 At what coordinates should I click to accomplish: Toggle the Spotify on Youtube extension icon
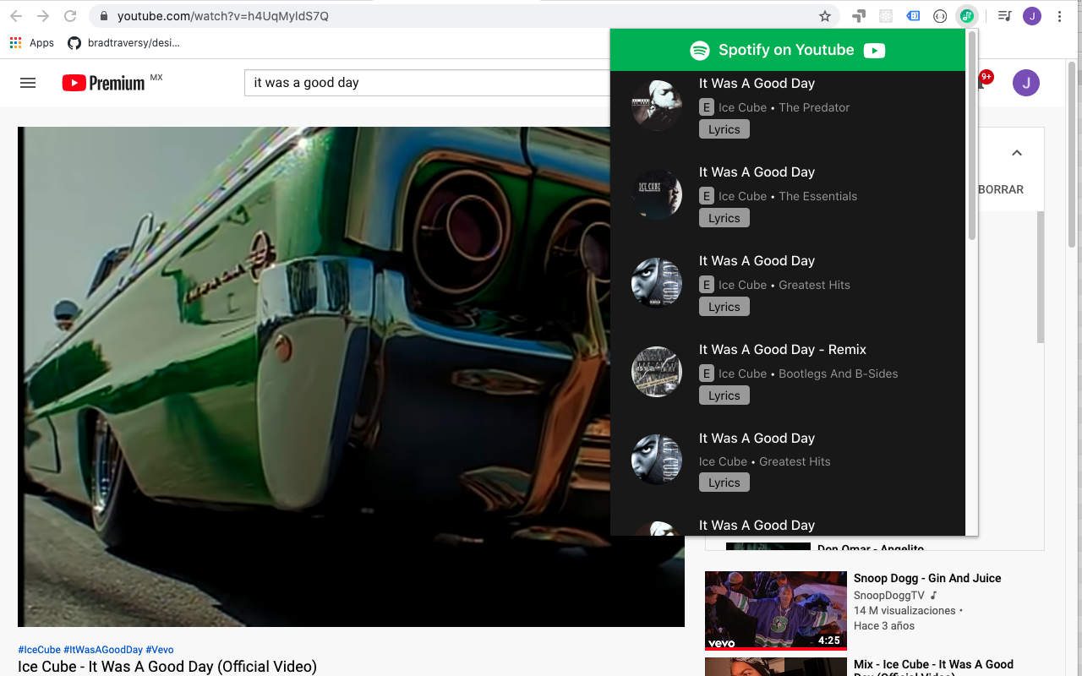pyautogui.click(x=967, y=16)
